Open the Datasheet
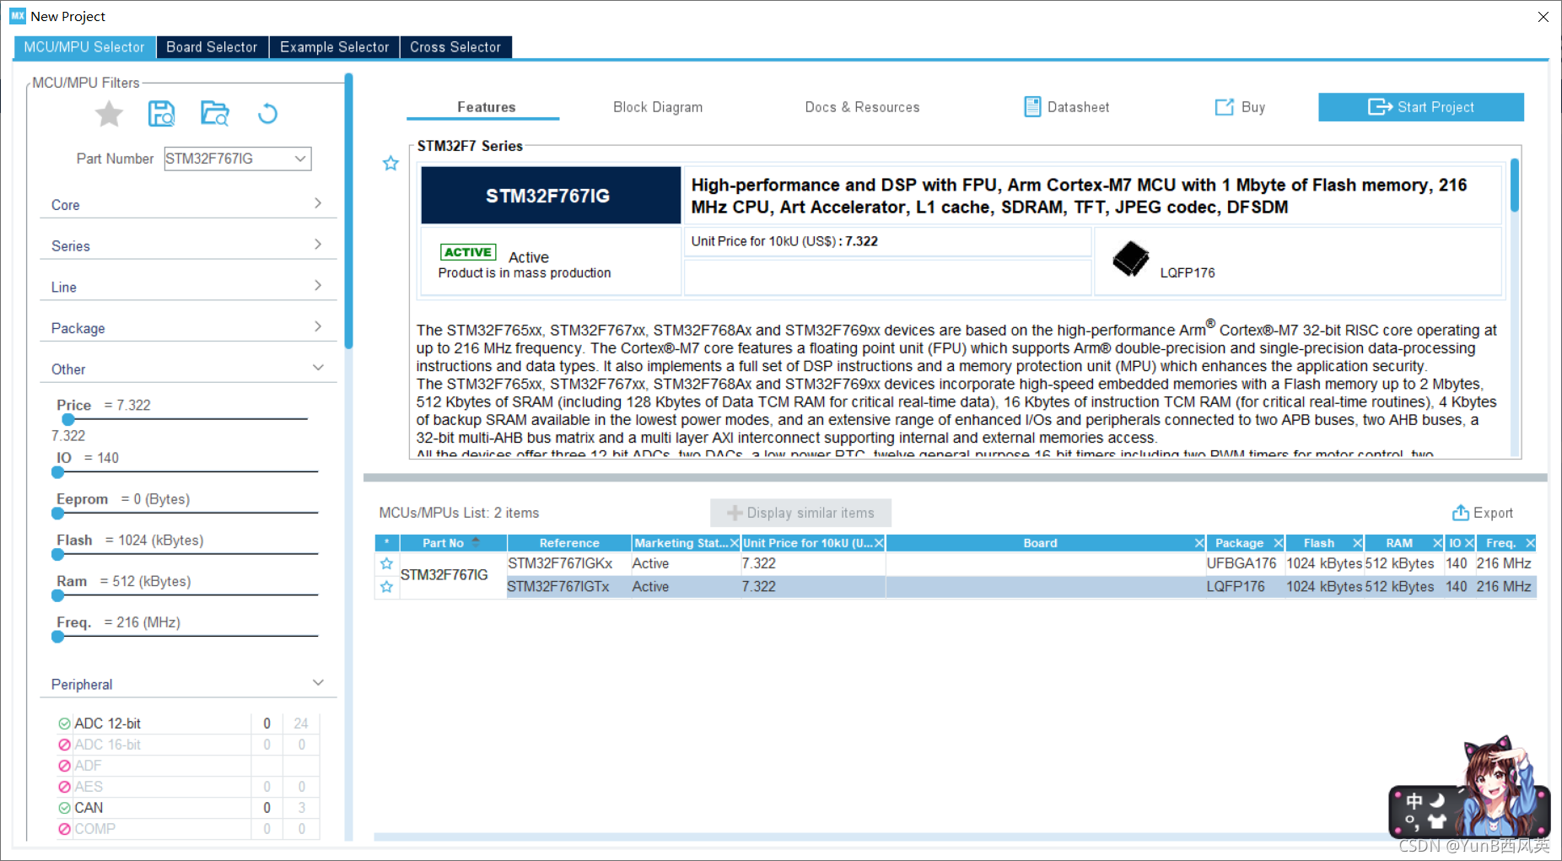The width and height of the screenshot is (1562, 861). [1067, 107]
